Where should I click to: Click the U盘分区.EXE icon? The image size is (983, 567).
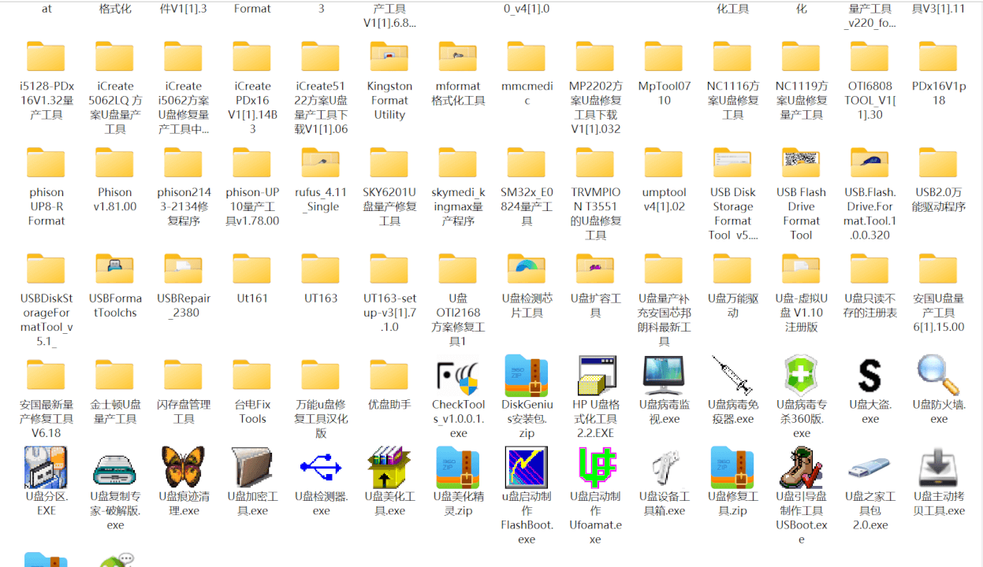[x=46, y=468]
